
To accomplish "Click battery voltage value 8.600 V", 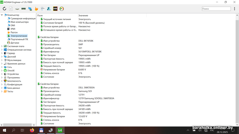I will click(82, 70).
